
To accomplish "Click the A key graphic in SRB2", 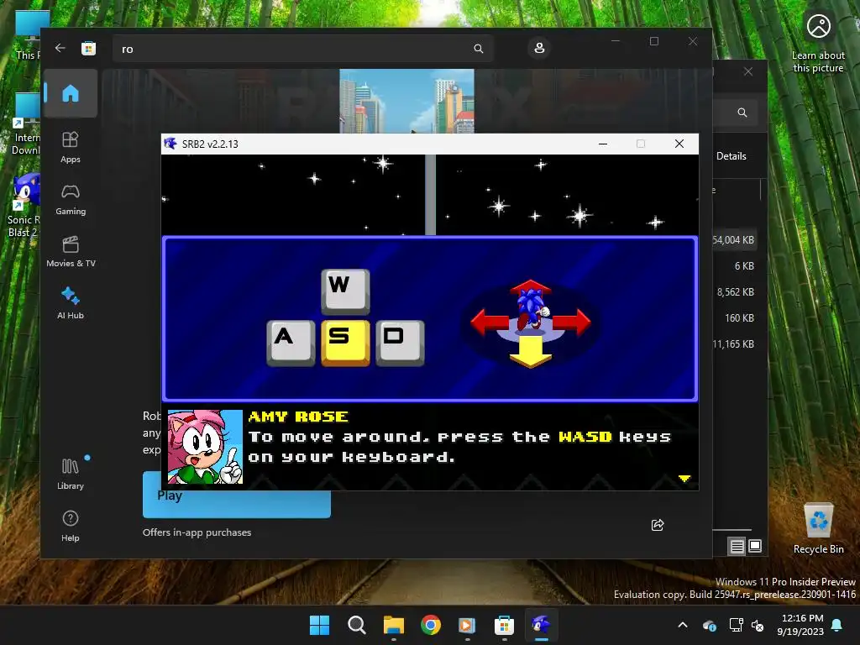I will click(x=291, y=343).
